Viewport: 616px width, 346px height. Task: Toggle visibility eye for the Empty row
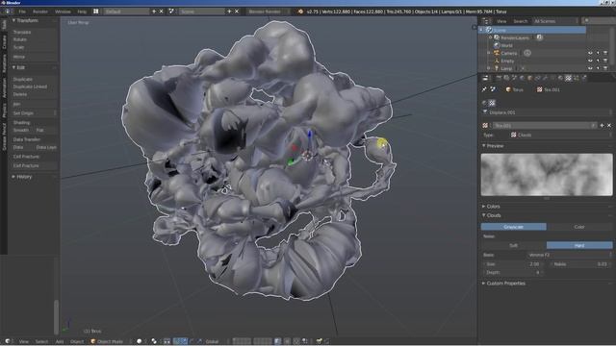click(590, 61)
